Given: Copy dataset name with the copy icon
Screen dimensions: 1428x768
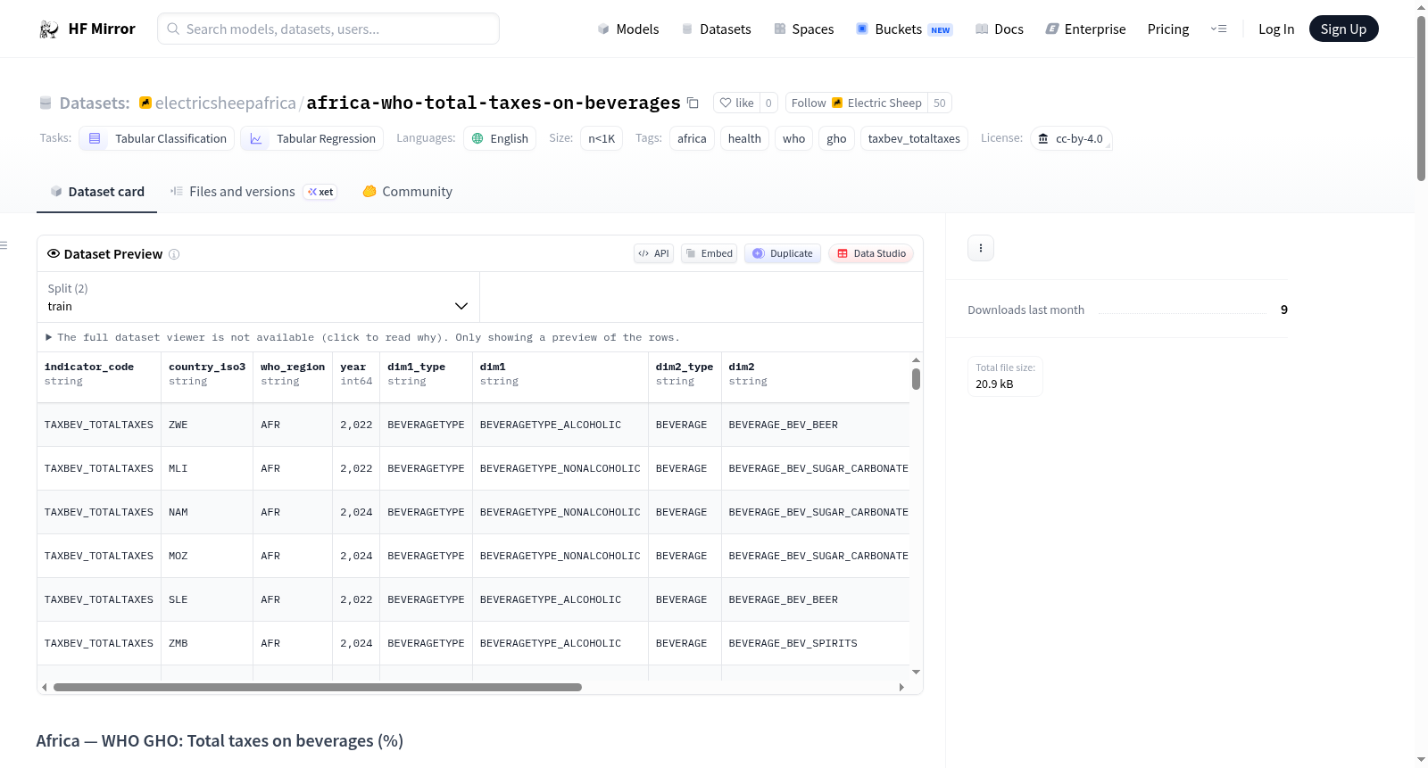Looking at the screenshot, I should click(693, 103).
